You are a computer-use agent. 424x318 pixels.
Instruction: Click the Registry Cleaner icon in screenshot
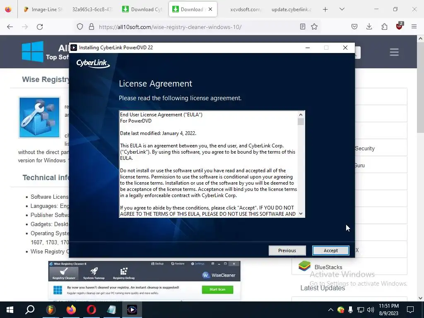tap(64, 273)
